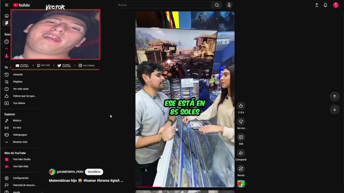
Task: Expand Mostrar más in Explorar
Action: (x=21, y=142)
